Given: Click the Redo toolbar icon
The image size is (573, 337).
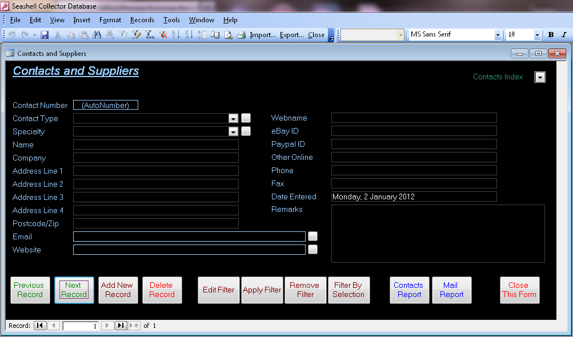Looking at the screenshot, I should (25, 35).
